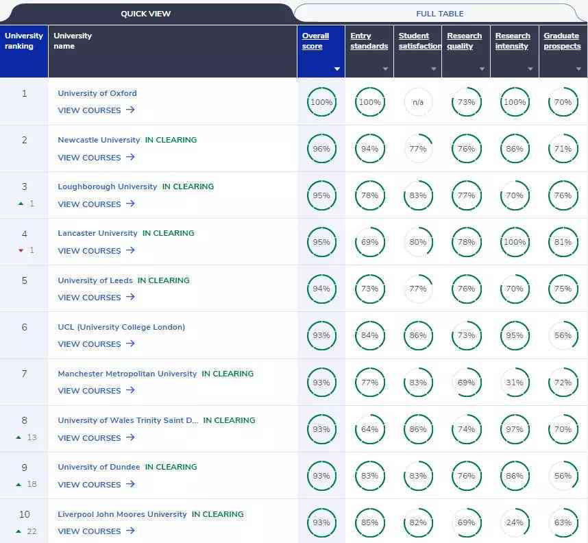The height and width of the screenshot is (543, 588).
Task: Click arrow icon beside Liverpool John Moores' View Courses
Action: [x=130, y=531]
